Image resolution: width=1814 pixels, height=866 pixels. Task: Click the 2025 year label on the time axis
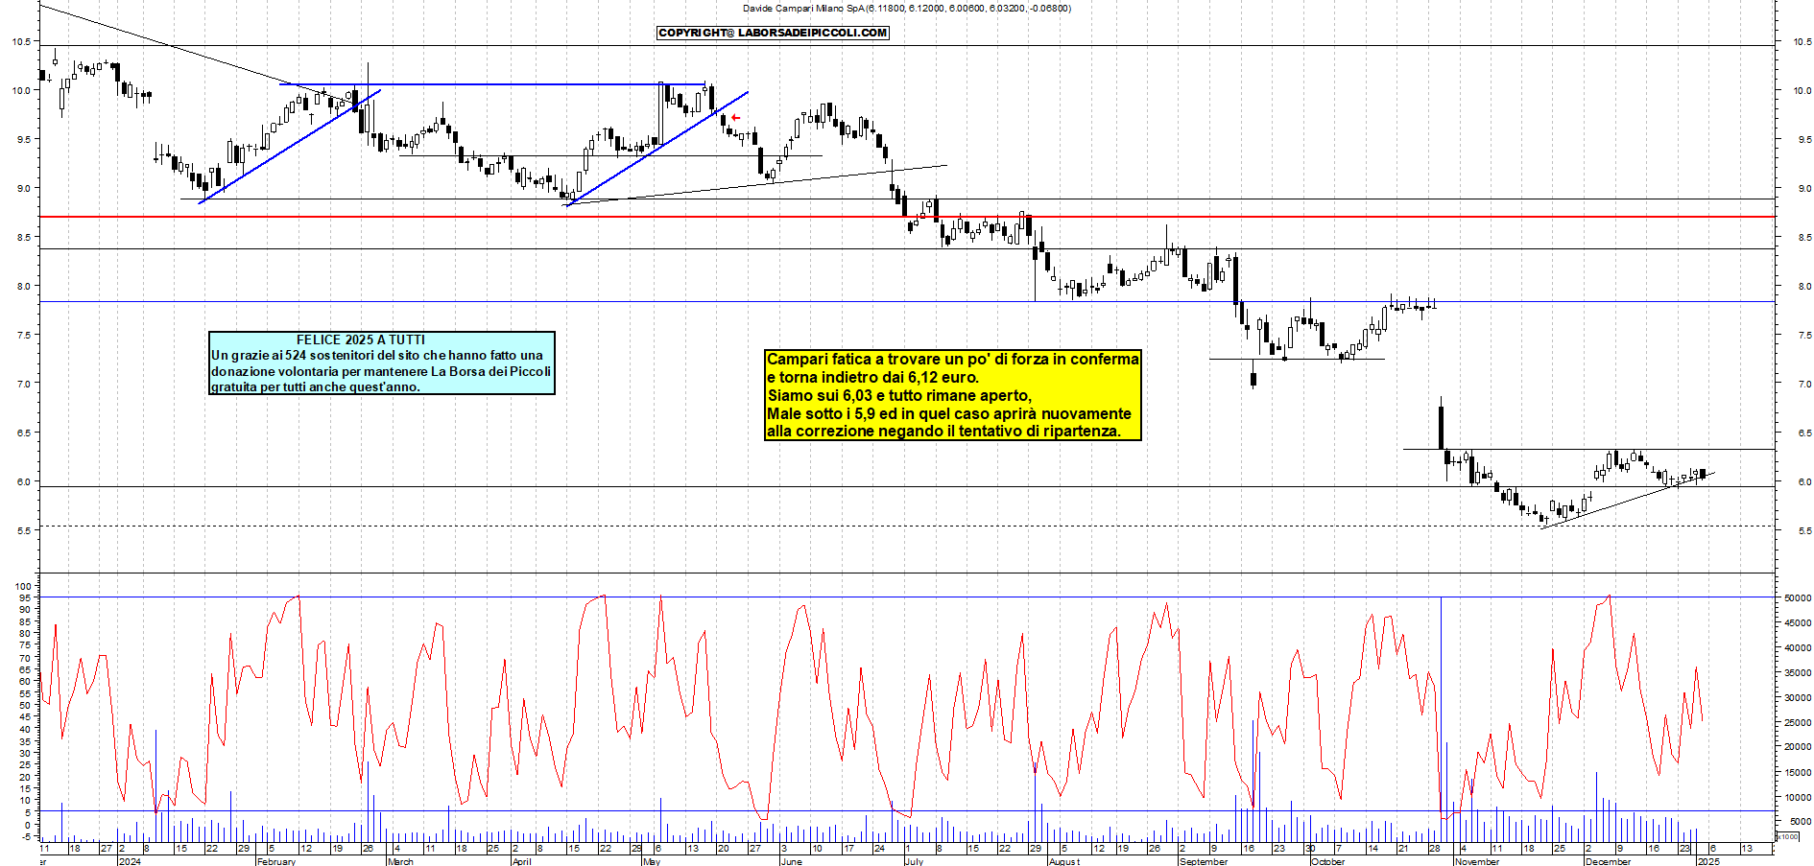(1708, 861)
